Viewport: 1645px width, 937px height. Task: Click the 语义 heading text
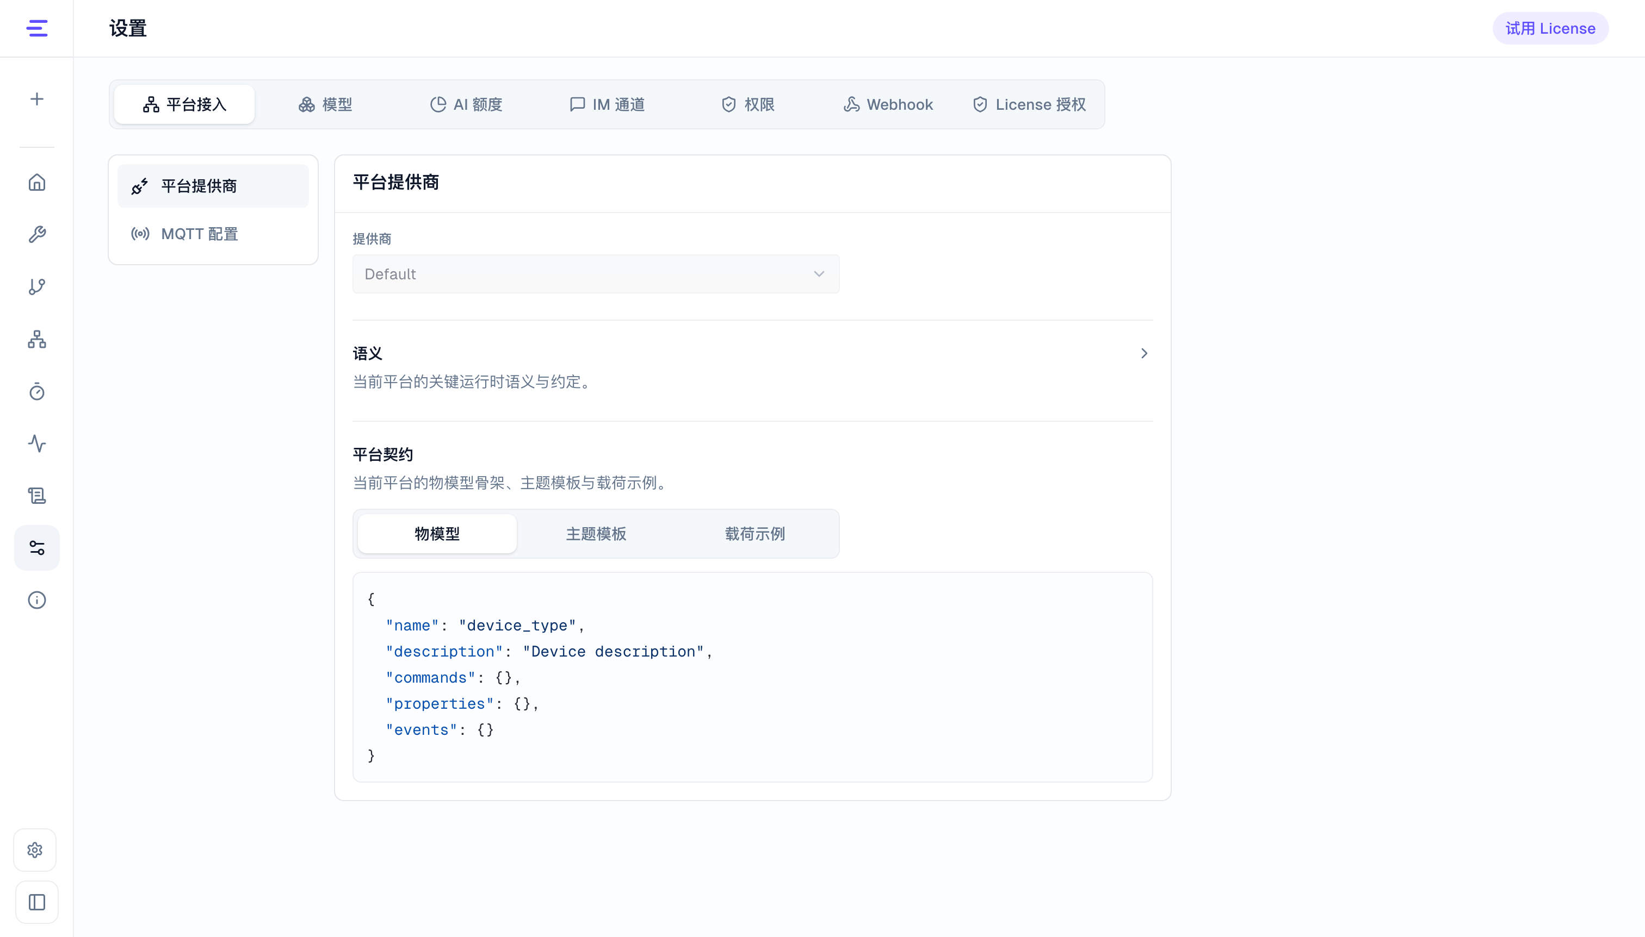368,353
